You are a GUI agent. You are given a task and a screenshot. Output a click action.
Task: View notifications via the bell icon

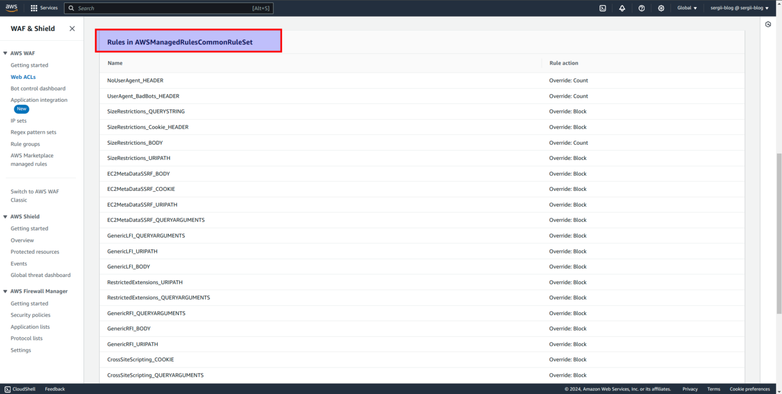pyautogui.click(x=622, y=8)
